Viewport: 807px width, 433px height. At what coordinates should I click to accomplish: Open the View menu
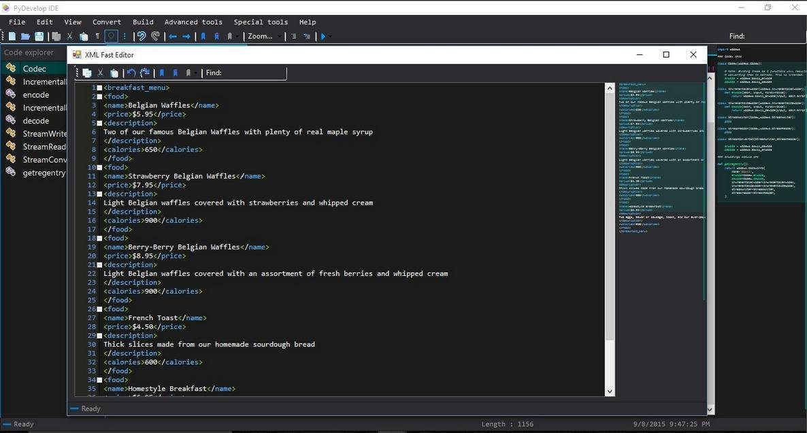coord(73,22)
